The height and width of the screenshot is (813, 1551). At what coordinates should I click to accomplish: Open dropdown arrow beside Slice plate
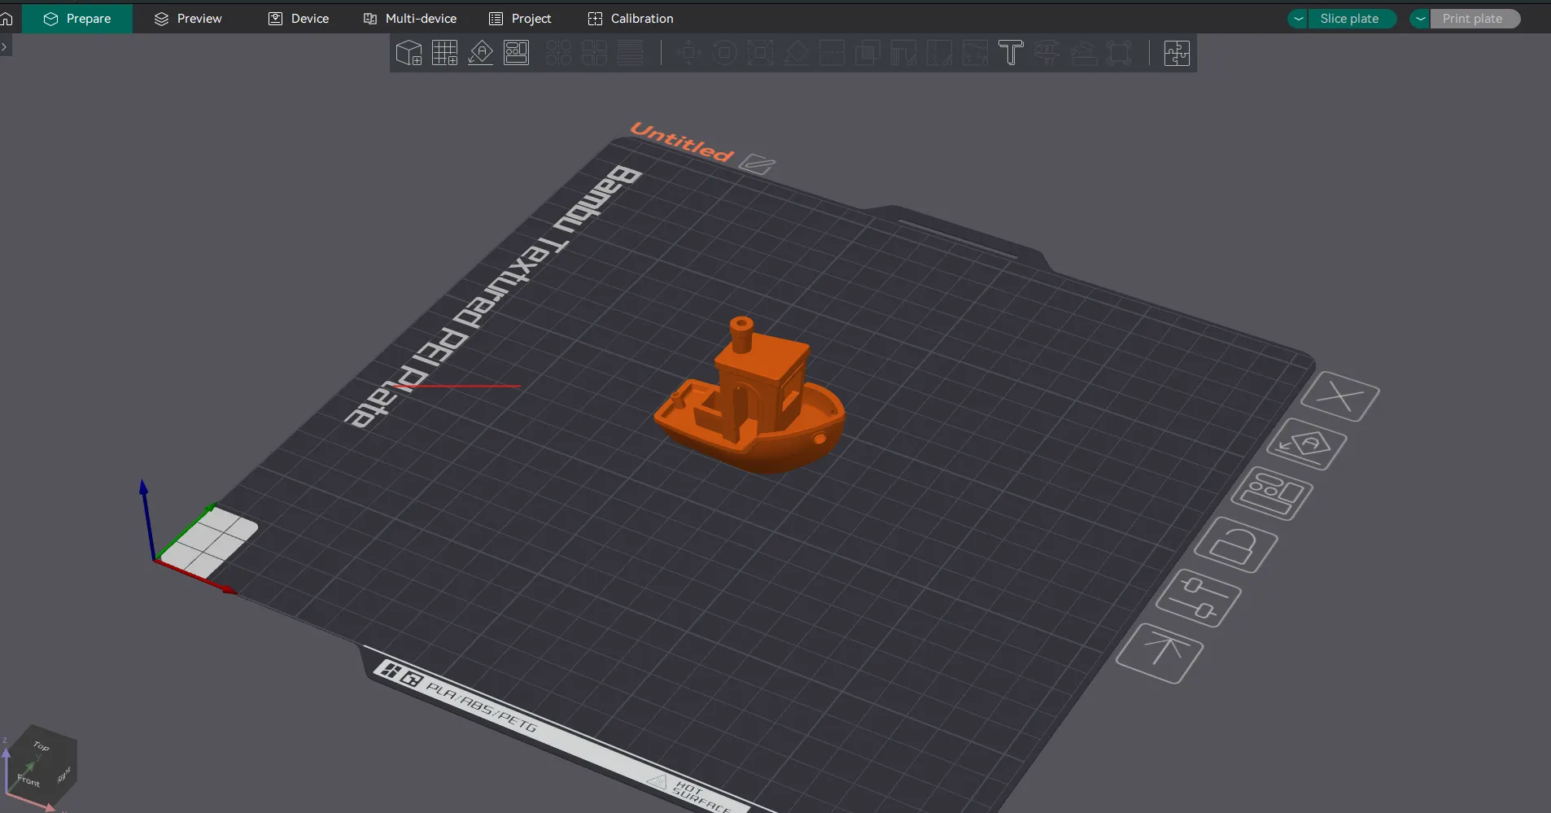click(1298, 19)
